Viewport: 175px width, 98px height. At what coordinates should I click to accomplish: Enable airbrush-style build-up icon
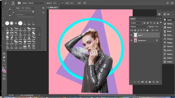pyautogui.click(x=79, y=3)
